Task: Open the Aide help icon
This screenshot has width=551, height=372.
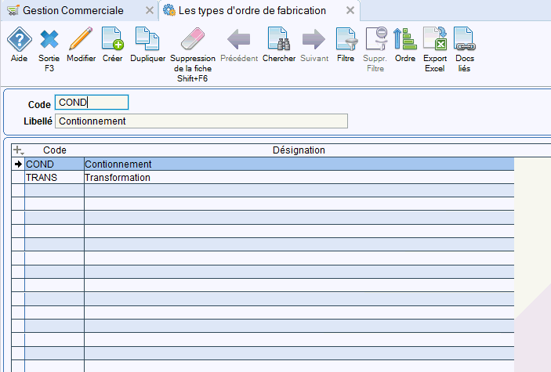Action: 19,40
